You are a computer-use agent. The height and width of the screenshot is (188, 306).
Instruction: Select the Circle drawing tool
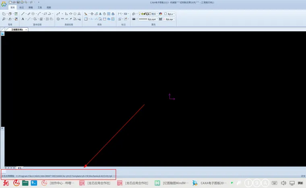click(33, 14)
